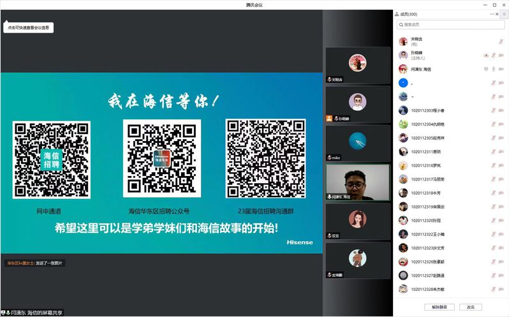The width and height of the screenshot is (509, 317).
Task: Toggle microphone icon for host 孙晓峰
Action: click(x=493, y=55)
